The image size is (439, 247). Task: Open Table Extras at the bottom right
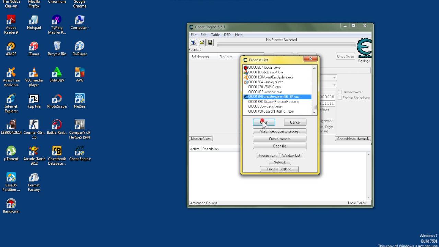(x=356, y=203)
